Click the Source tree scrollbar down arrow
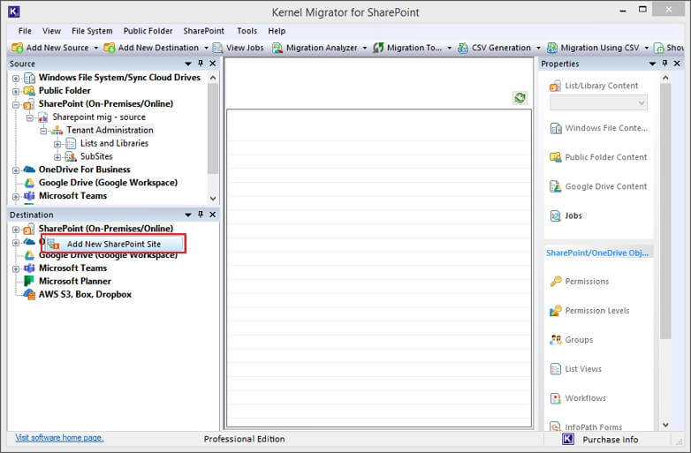The height and width of the screenshot is (453, 691). [213, 199]
